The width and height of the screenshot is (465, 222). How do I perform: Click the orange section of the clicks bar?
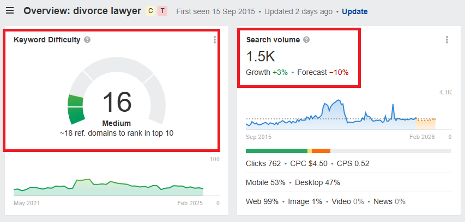321,150
